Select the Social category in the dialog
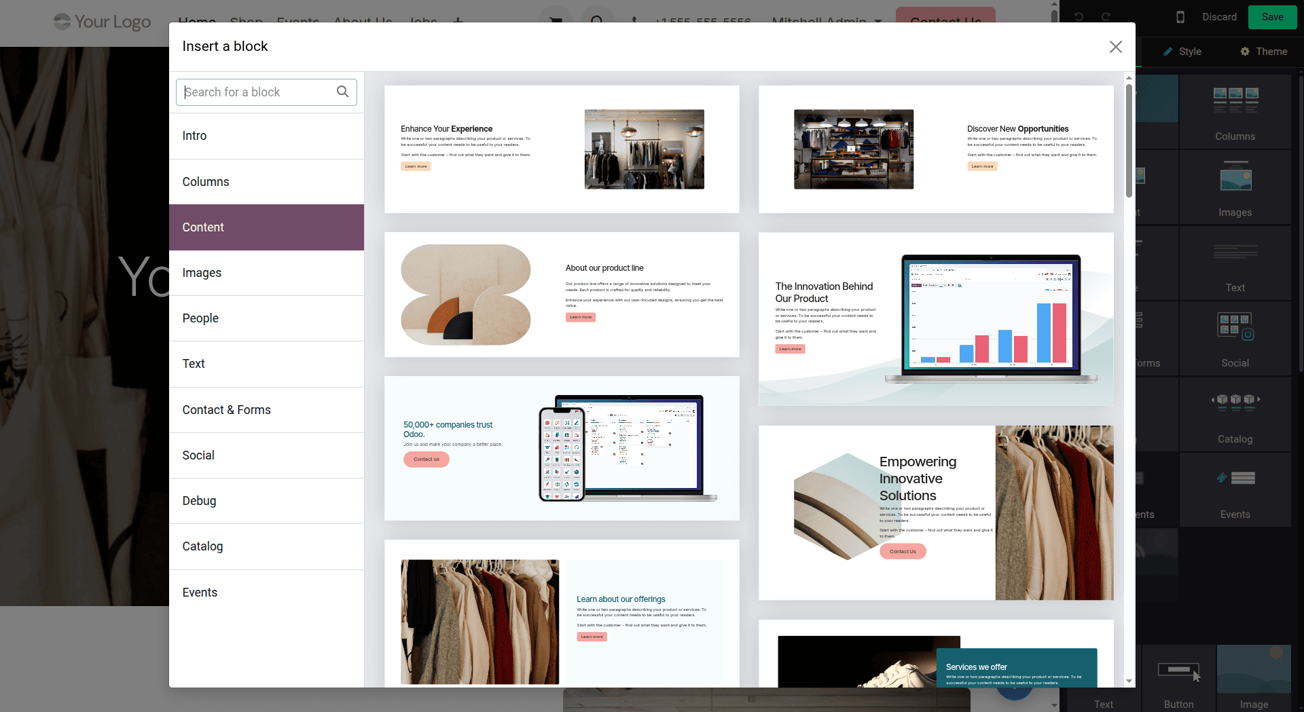Viewport: 1304px width, 712px height. (x=266, y=455)
